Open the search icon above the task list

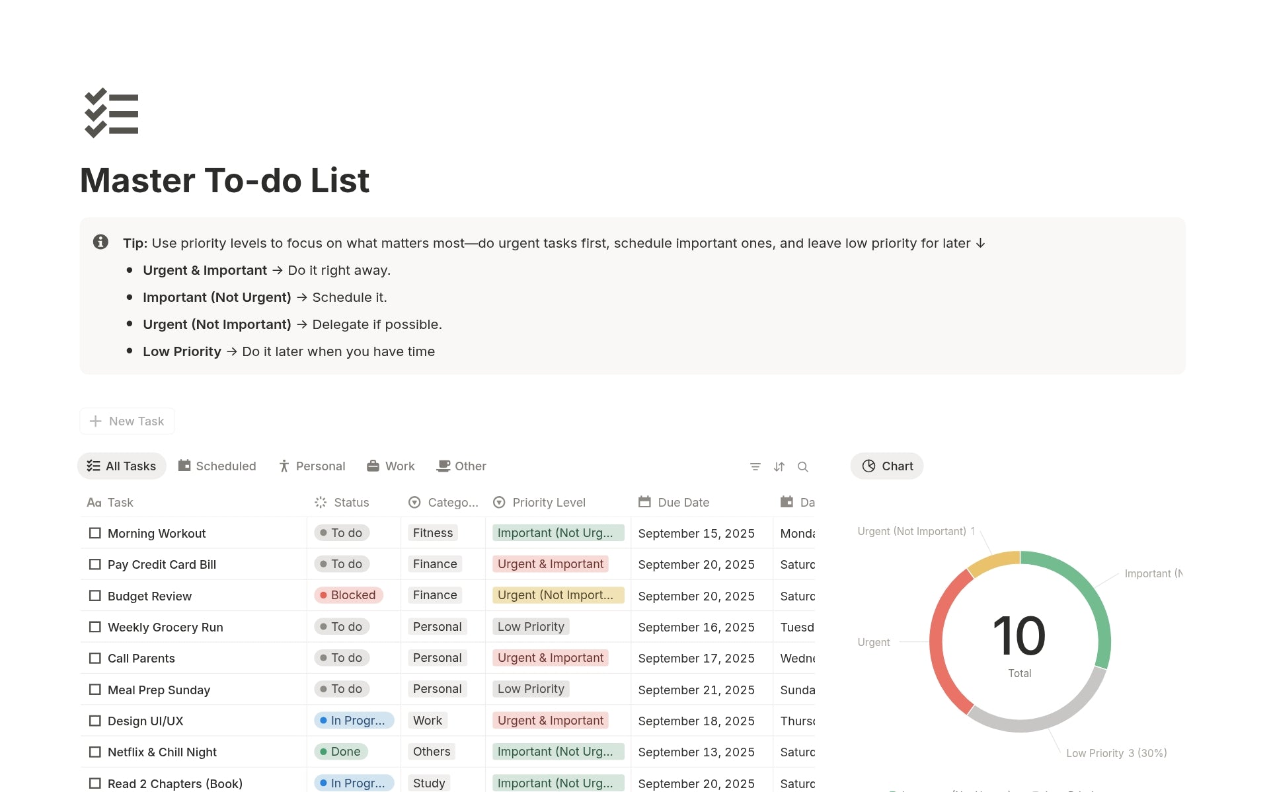point(803,466)
